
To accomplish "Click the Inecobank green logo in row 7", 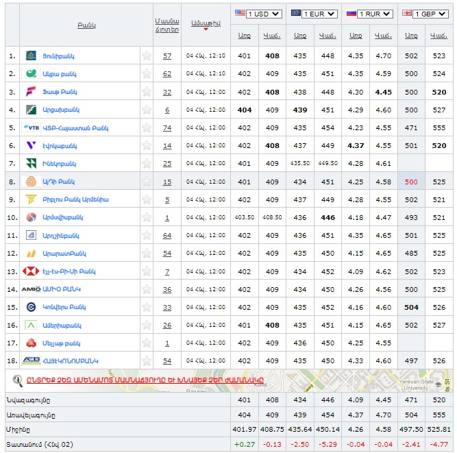I will pos(32,163).
